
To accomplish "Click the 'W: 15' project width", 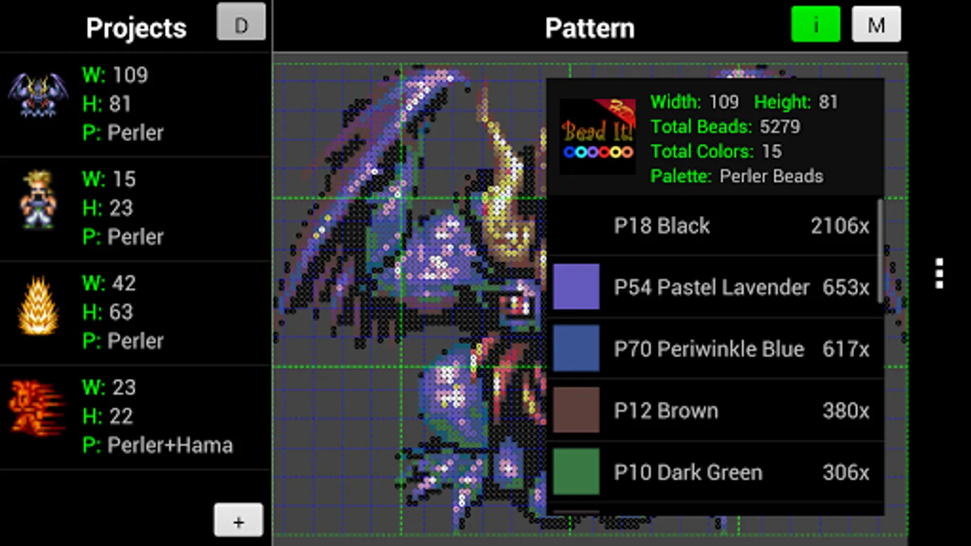I will pos(109,179).
